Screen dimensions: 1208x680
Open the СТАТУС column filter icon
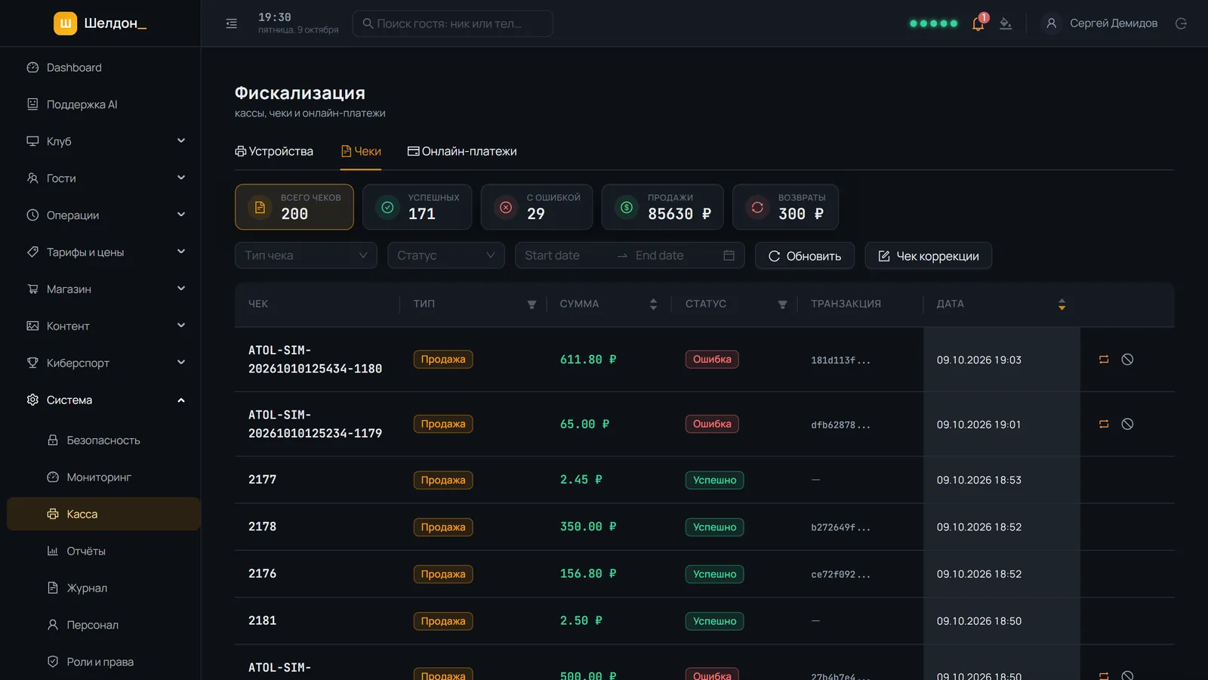(782, 304)
